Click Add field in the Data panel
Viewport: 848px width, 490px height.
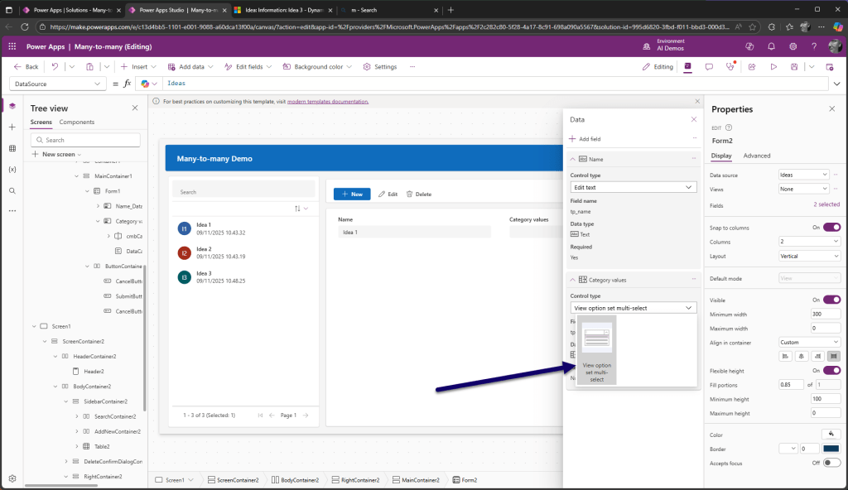pyautogui.click(x=585, y=139)
